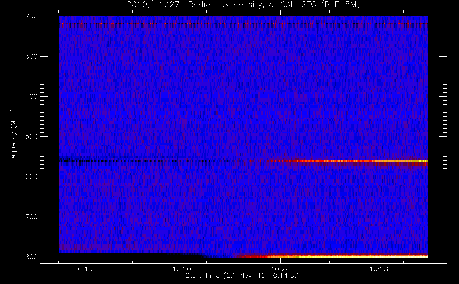Click the 10:16 time axis label
The height and width of the screenshot is (284, 459).
pos(83,269)
